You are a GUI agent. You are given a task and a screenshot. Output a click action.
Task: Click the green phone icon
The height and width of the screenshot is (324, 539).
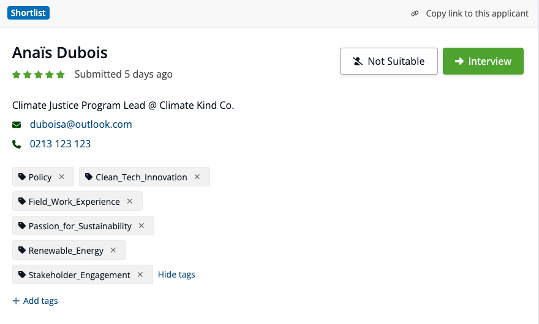coord(17,144)
